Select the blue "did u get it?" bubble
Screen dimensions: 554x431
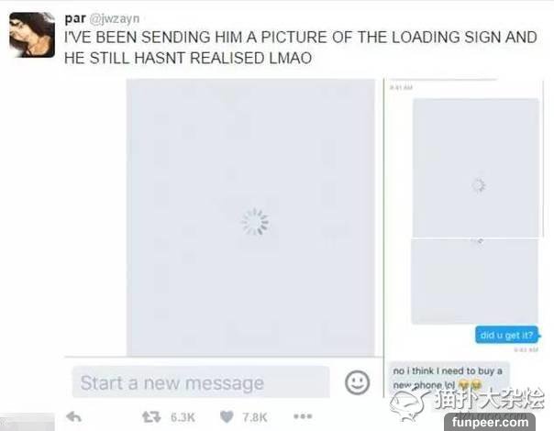506,335
